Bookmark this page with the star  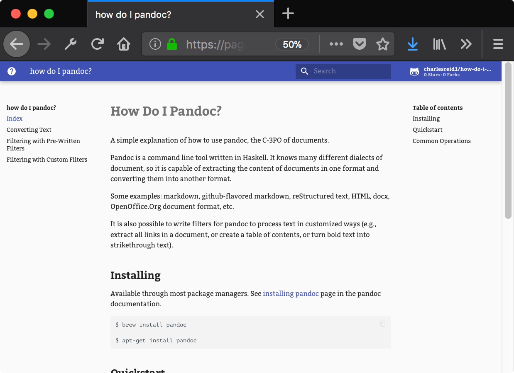383,44
